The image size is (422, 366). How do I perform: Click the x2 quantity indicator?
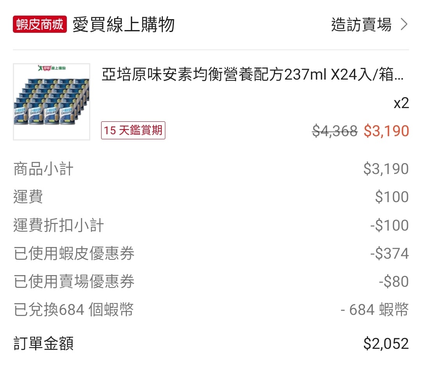[x=401, y=103]
